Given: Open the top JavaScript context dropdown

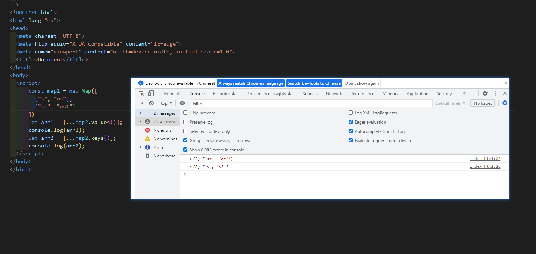Looking at the screenshot, I should 166,103.
